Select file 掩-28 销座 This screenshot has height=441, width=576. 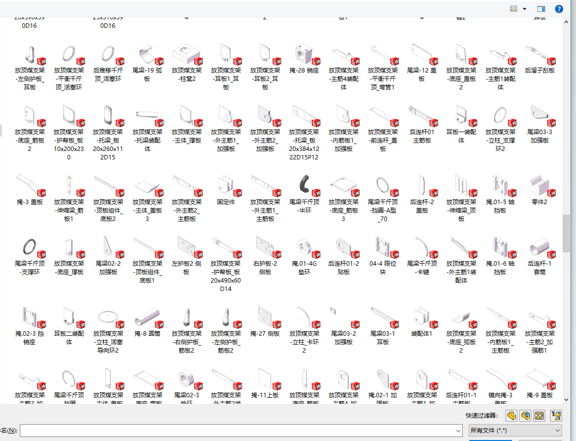pos(304,59)
